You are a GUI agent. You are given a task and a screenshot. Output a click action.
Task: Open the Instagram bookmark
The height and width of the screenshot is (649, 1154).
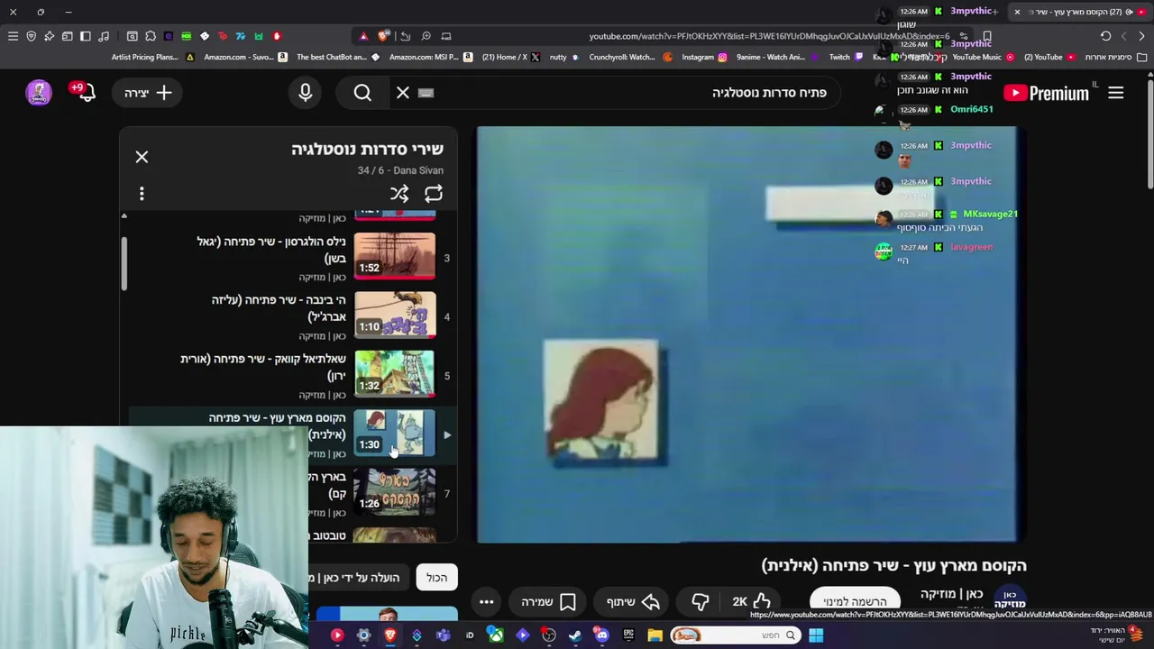click(x=704, y=57)
